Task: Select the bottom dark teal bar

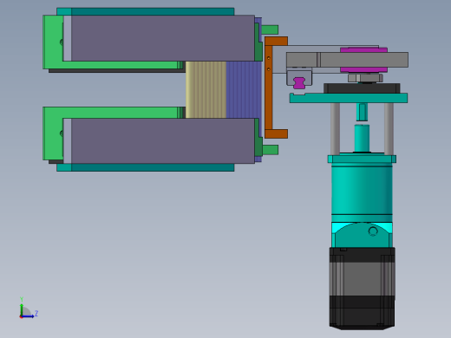Action: pyautogui.click(x=146, y=167)
